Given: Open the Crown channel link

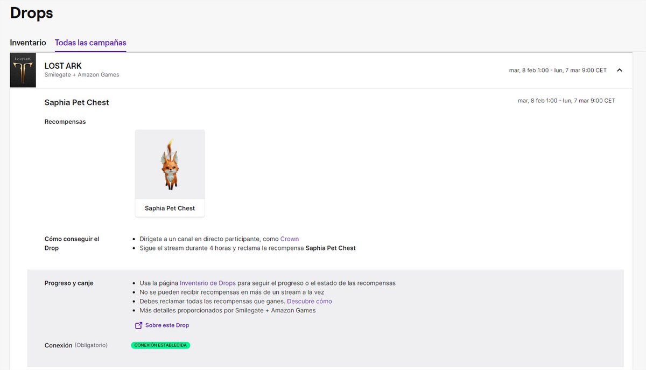Looking at the screenshot, I should click(x=290, y=239).
